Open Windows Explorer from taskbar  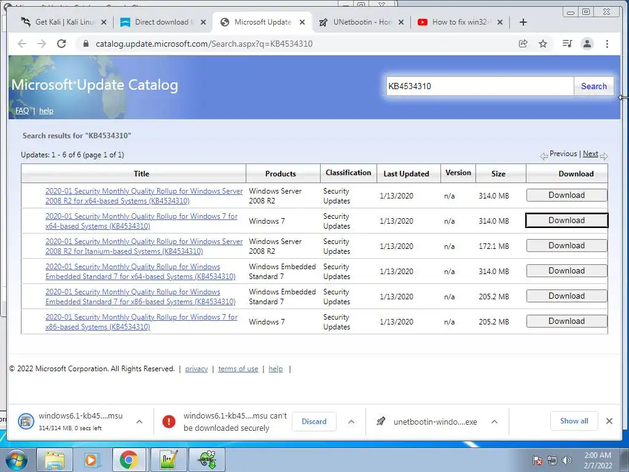tap(55, 460)
